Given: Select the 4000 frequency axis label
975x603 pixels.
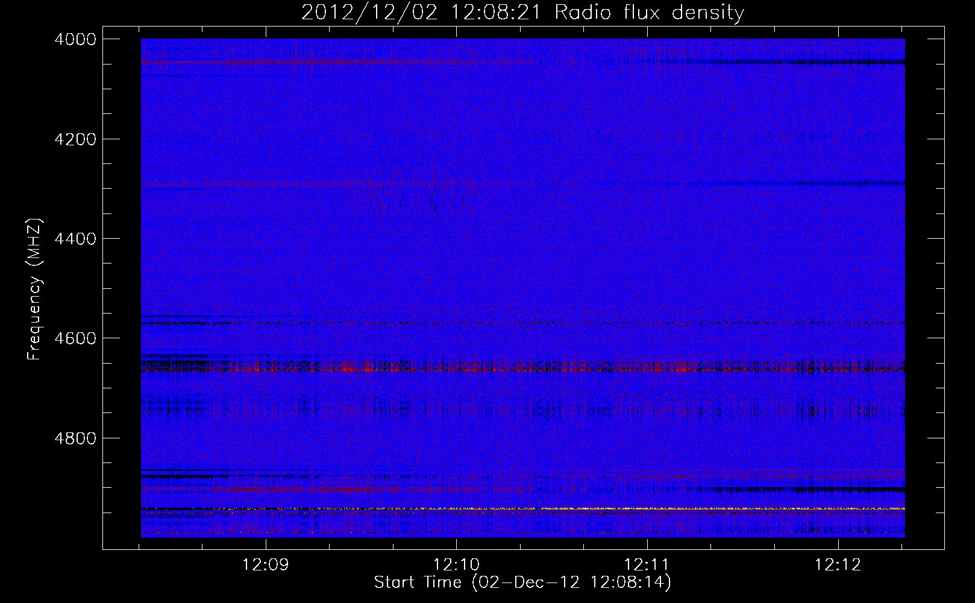Looking at the screenshot, I should point(75,39).
